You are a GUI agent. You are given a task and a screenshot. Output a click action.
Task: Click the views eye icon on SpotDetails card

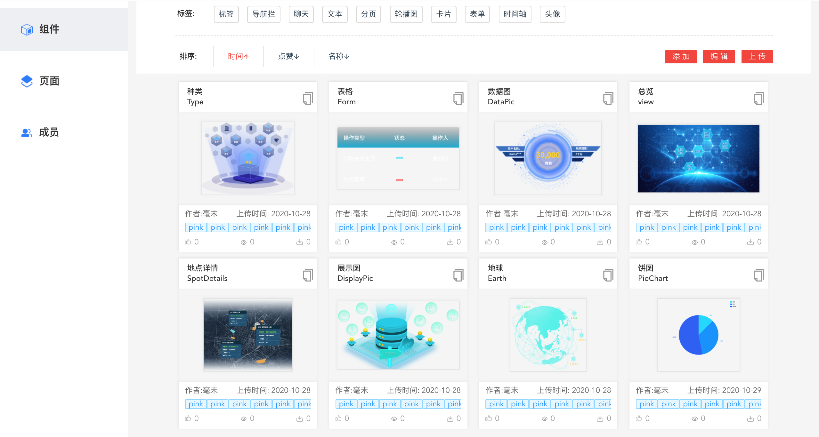(x=244, y=419)
